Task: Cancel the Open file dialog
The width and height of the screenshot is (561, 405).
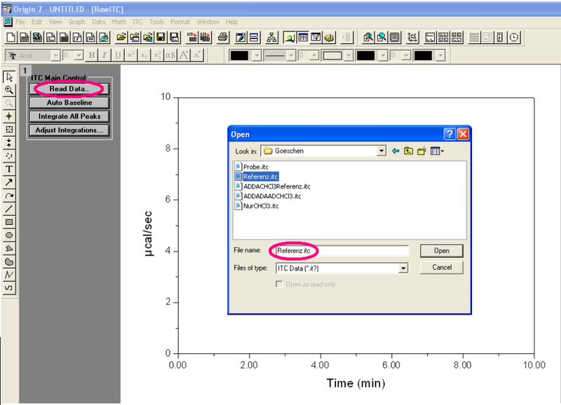Action: pyautogui.click(x=442, y=268)
